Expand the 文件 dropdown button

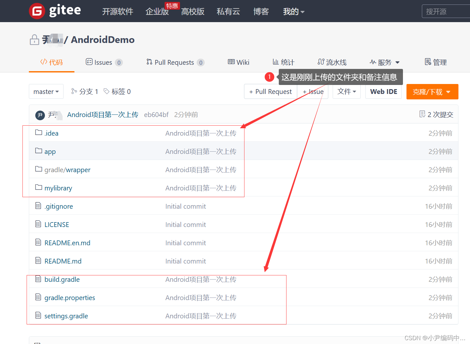(347, 92)
